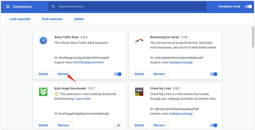Remove the Boomerang for Gmail extension
The height and width of the screenshot is (130, 255).
pyautogui.click(x=159, y=74)
